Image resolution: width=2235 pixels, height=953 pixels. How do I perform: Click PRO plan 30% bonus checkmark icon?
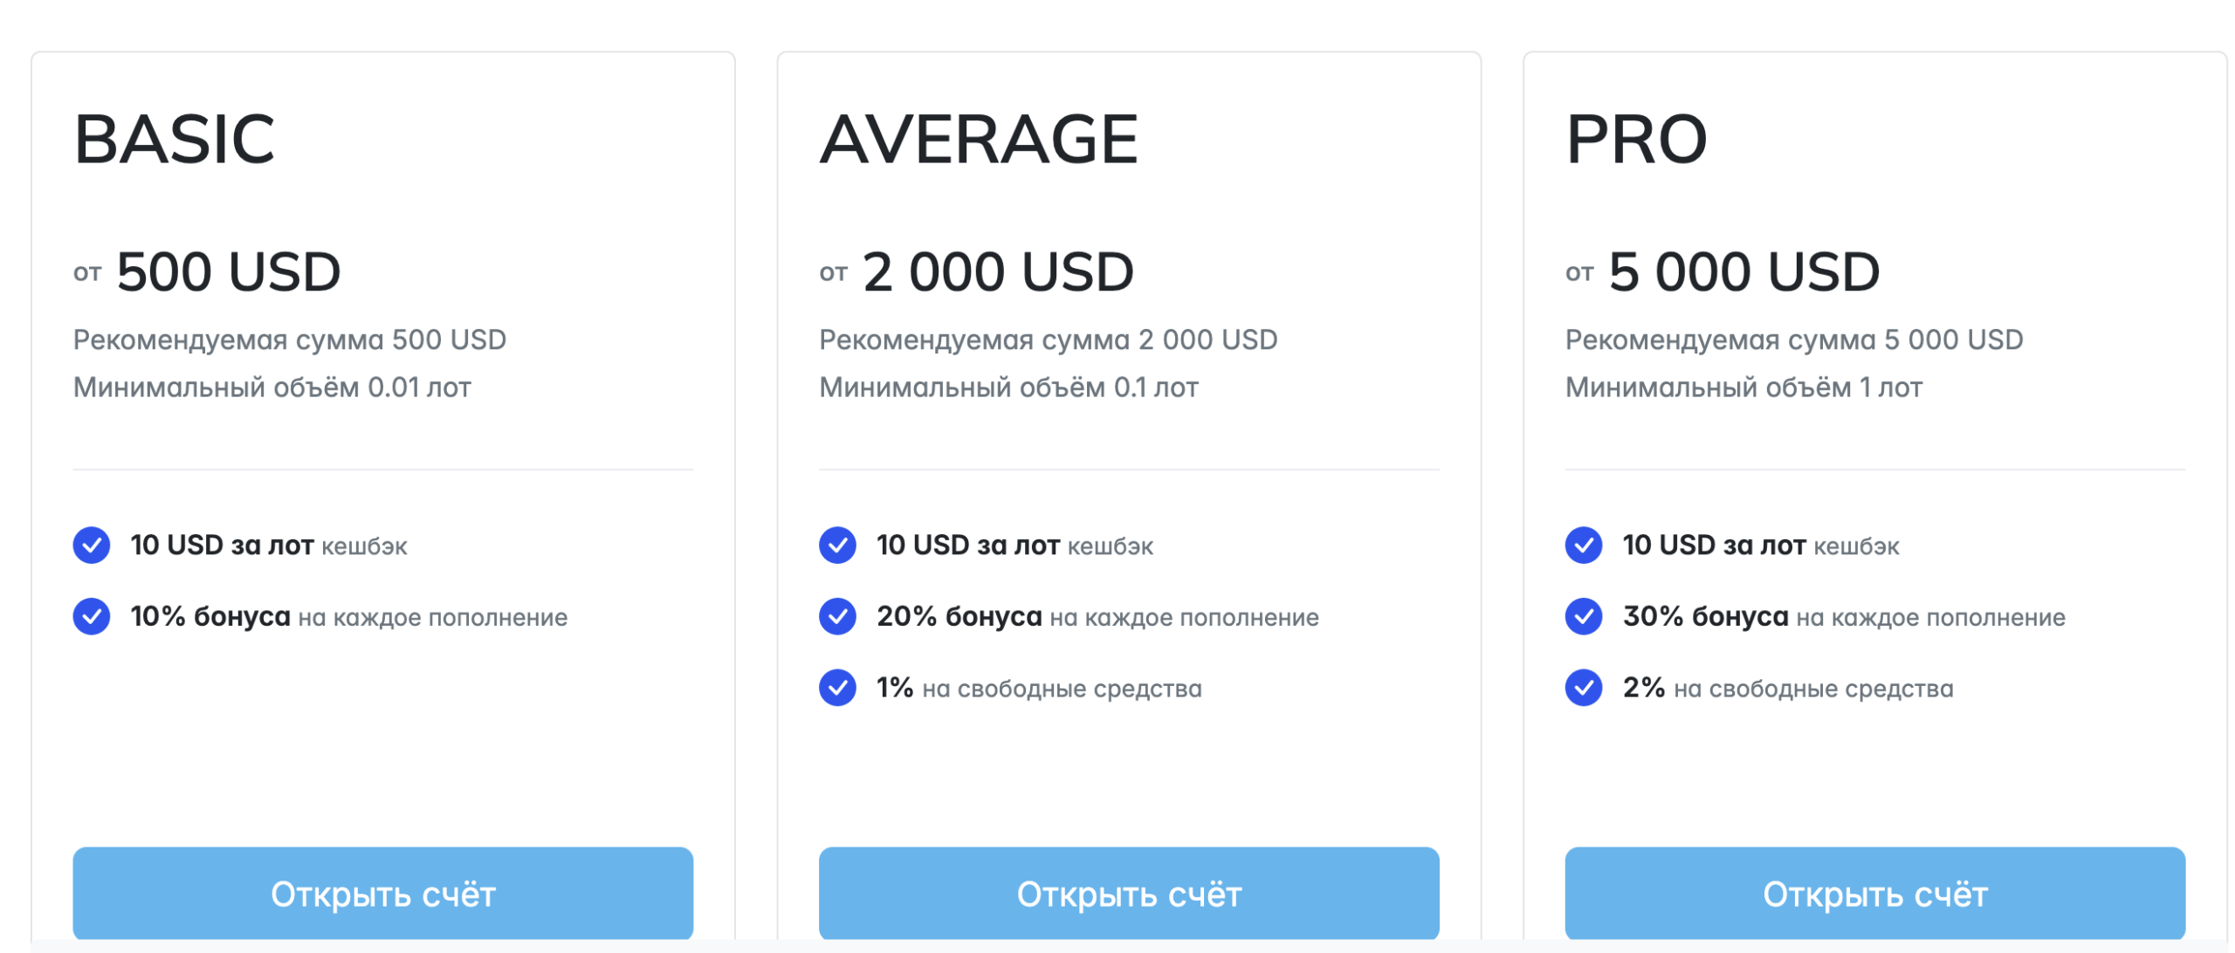(1584, 617)
